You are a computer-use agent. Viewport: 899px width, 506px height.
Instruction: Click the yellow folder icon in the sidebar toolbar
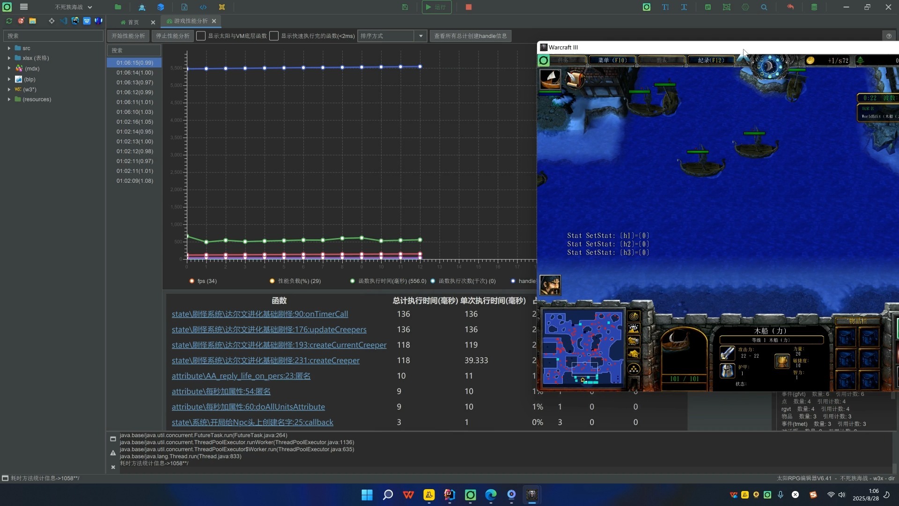32,21
